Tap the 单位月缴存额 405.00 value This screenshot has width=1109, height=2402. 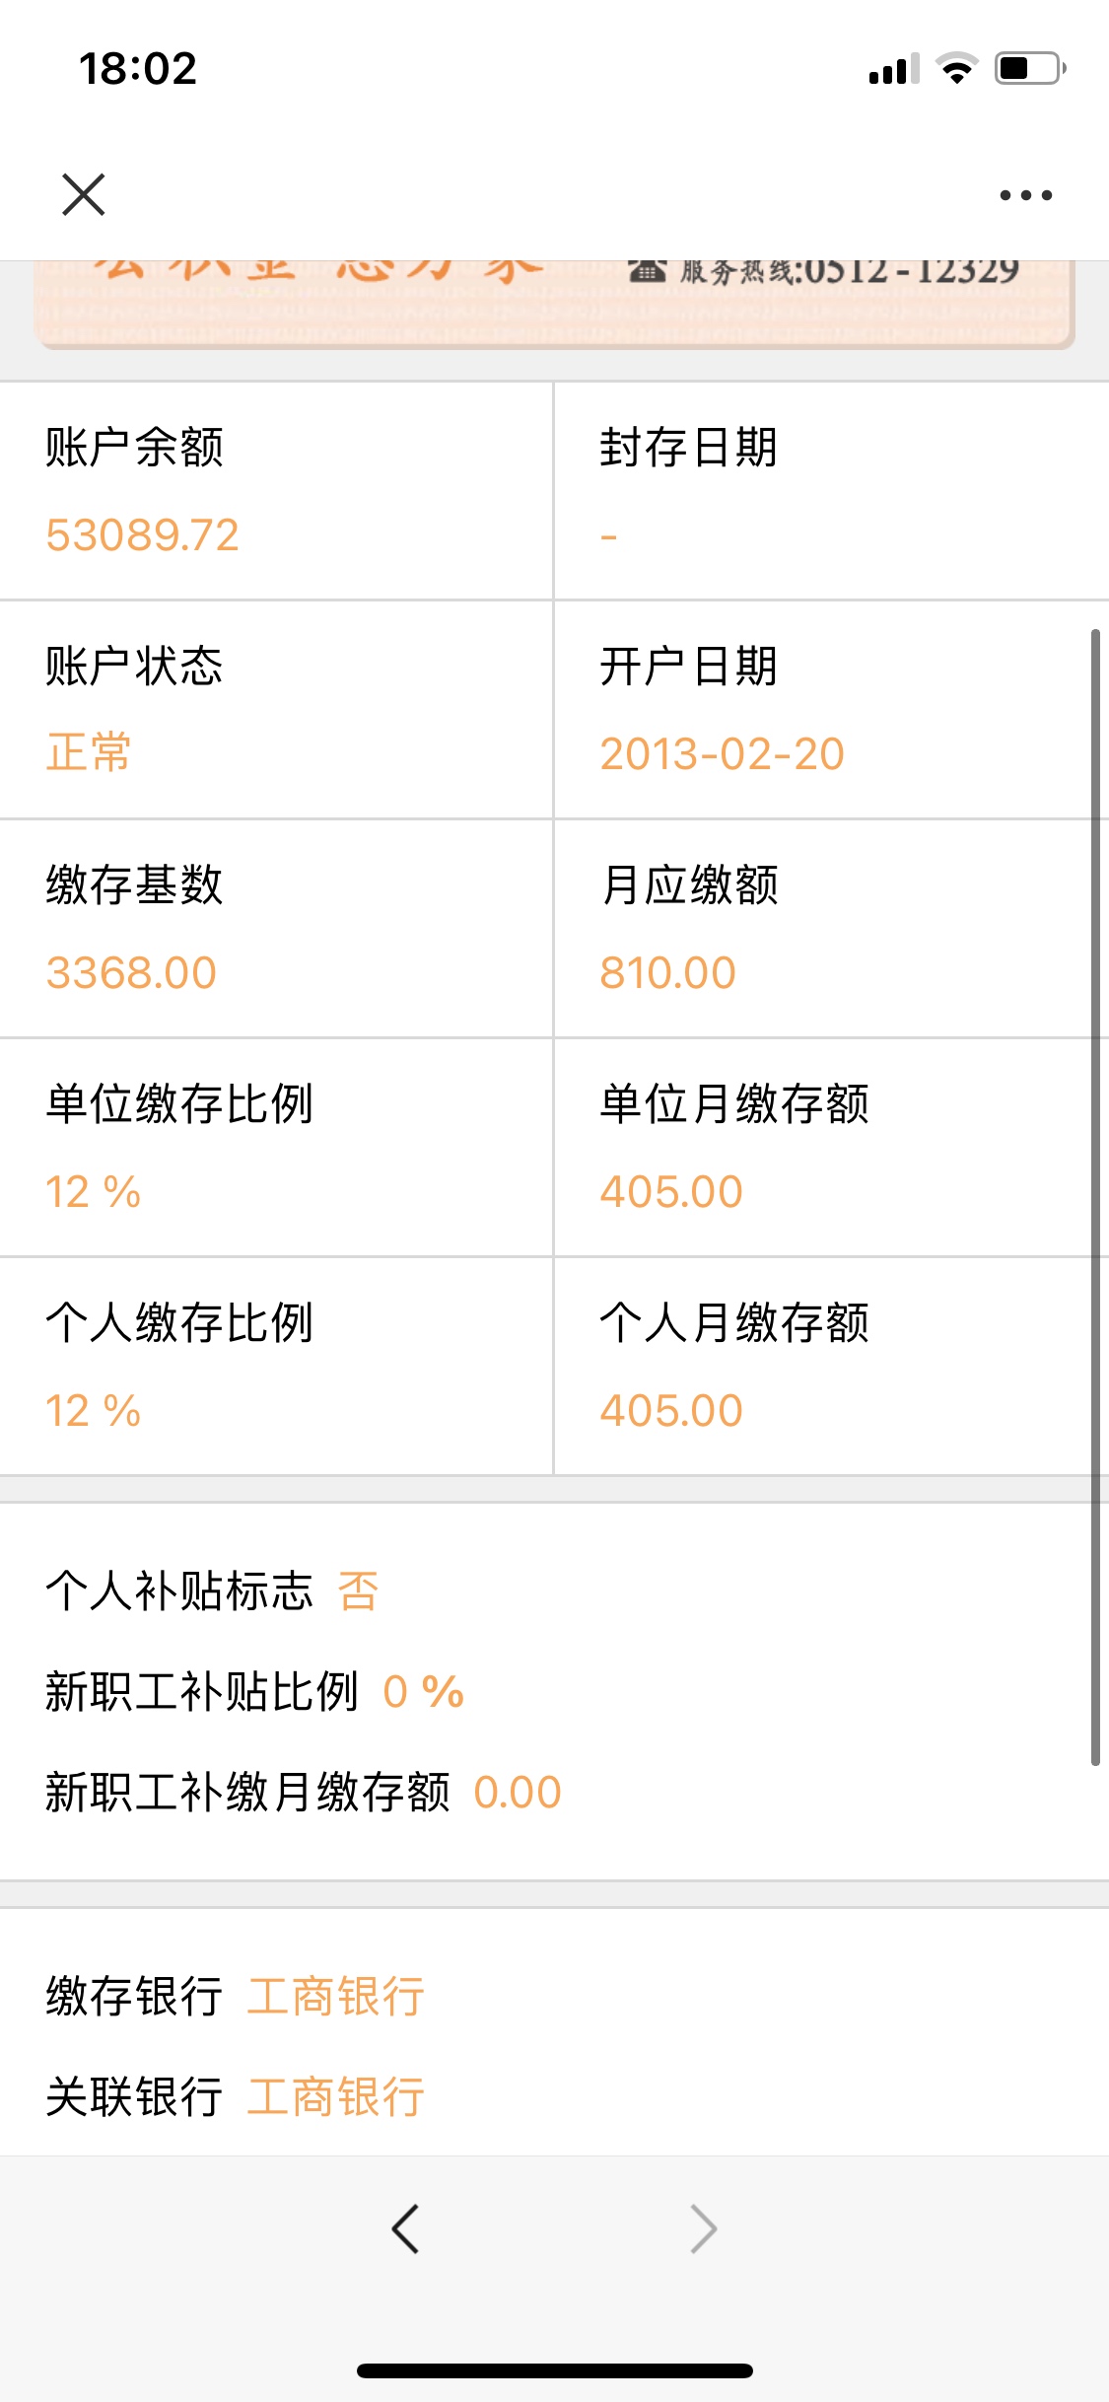click(x=671, y=1192)
